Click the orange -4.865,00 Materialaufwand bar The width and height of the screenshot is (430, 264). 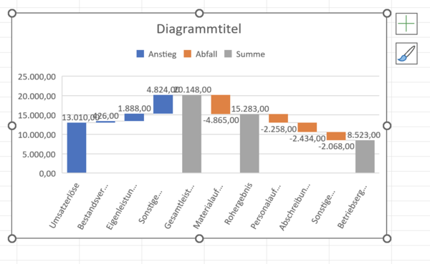coord(221,104)
